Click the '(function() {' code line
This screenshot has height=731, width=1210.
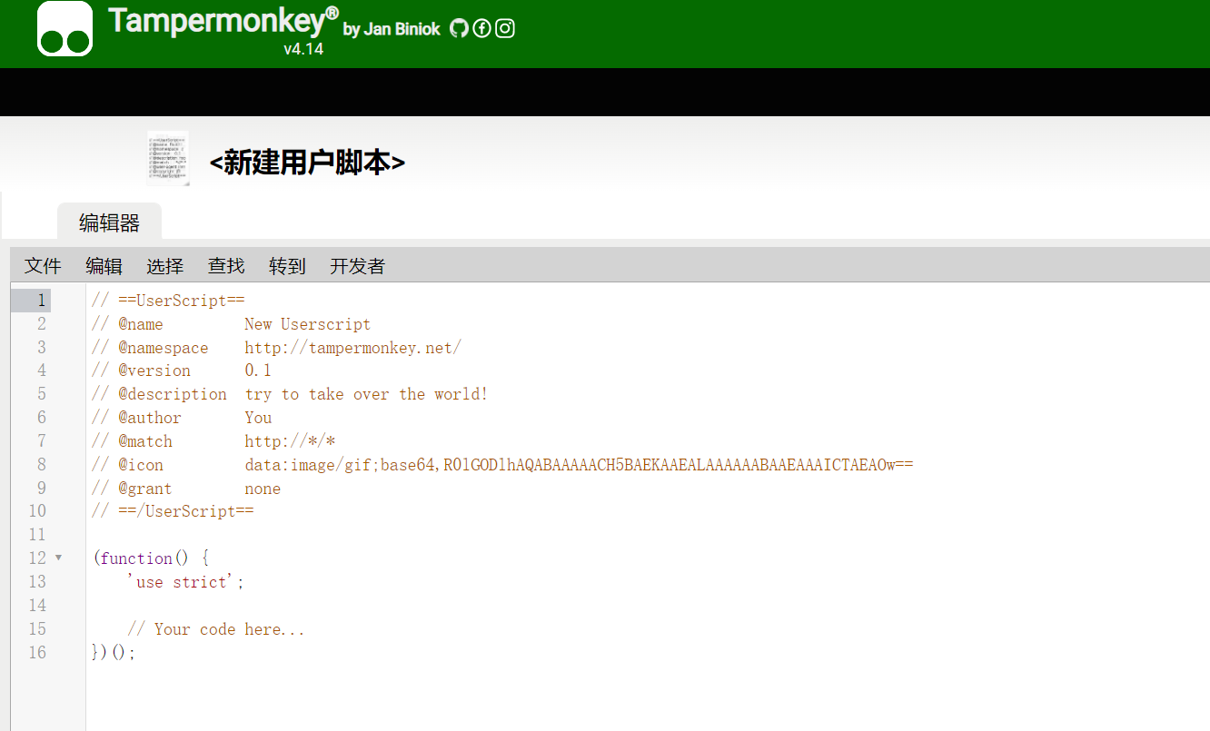click(x=151, y=558)
